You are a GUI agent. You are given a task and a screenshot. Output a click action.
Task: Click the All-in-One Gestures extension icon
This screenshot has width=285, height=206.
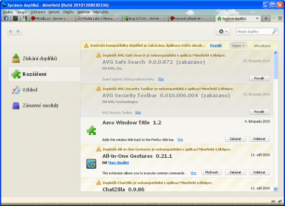pyautogui.click(x=91, y=163)
